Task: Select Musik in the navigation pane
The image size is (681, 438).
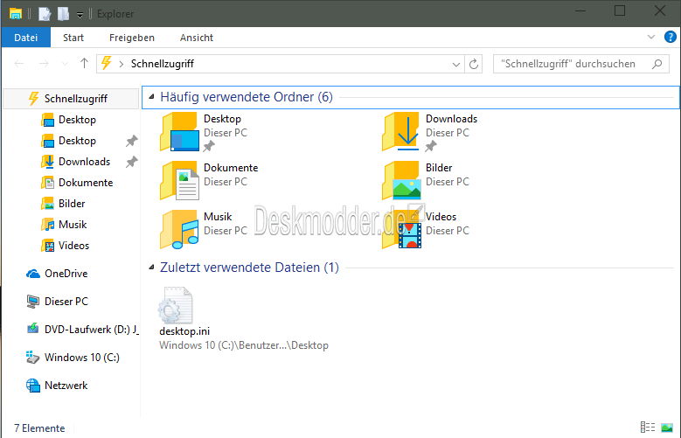Action: click(x=73, y=225)
